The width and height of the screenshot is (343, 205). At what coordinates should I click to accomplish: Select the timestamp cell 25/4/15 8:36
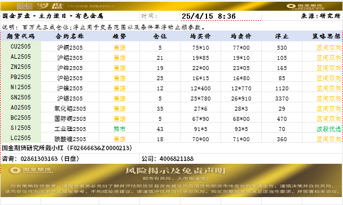(221, 16)
